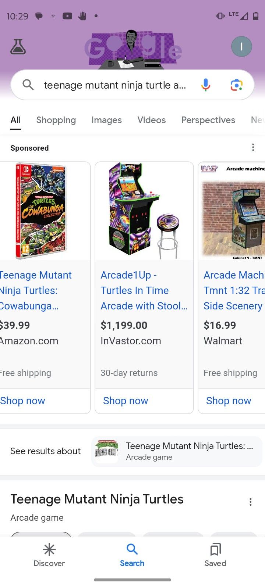The height and width of the screenshot is (588, 265).
Task: Select the arcade game results chip
Action: [177, 451]
